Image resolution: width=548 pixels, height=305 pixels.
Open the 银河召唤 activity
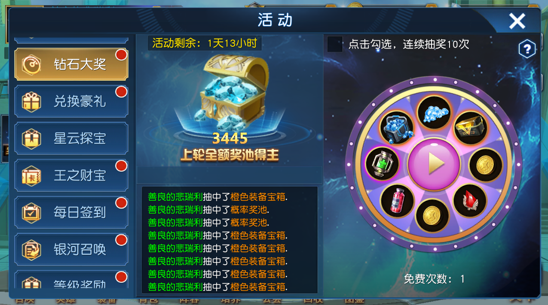pyautogui.click(x=71, y=249)
